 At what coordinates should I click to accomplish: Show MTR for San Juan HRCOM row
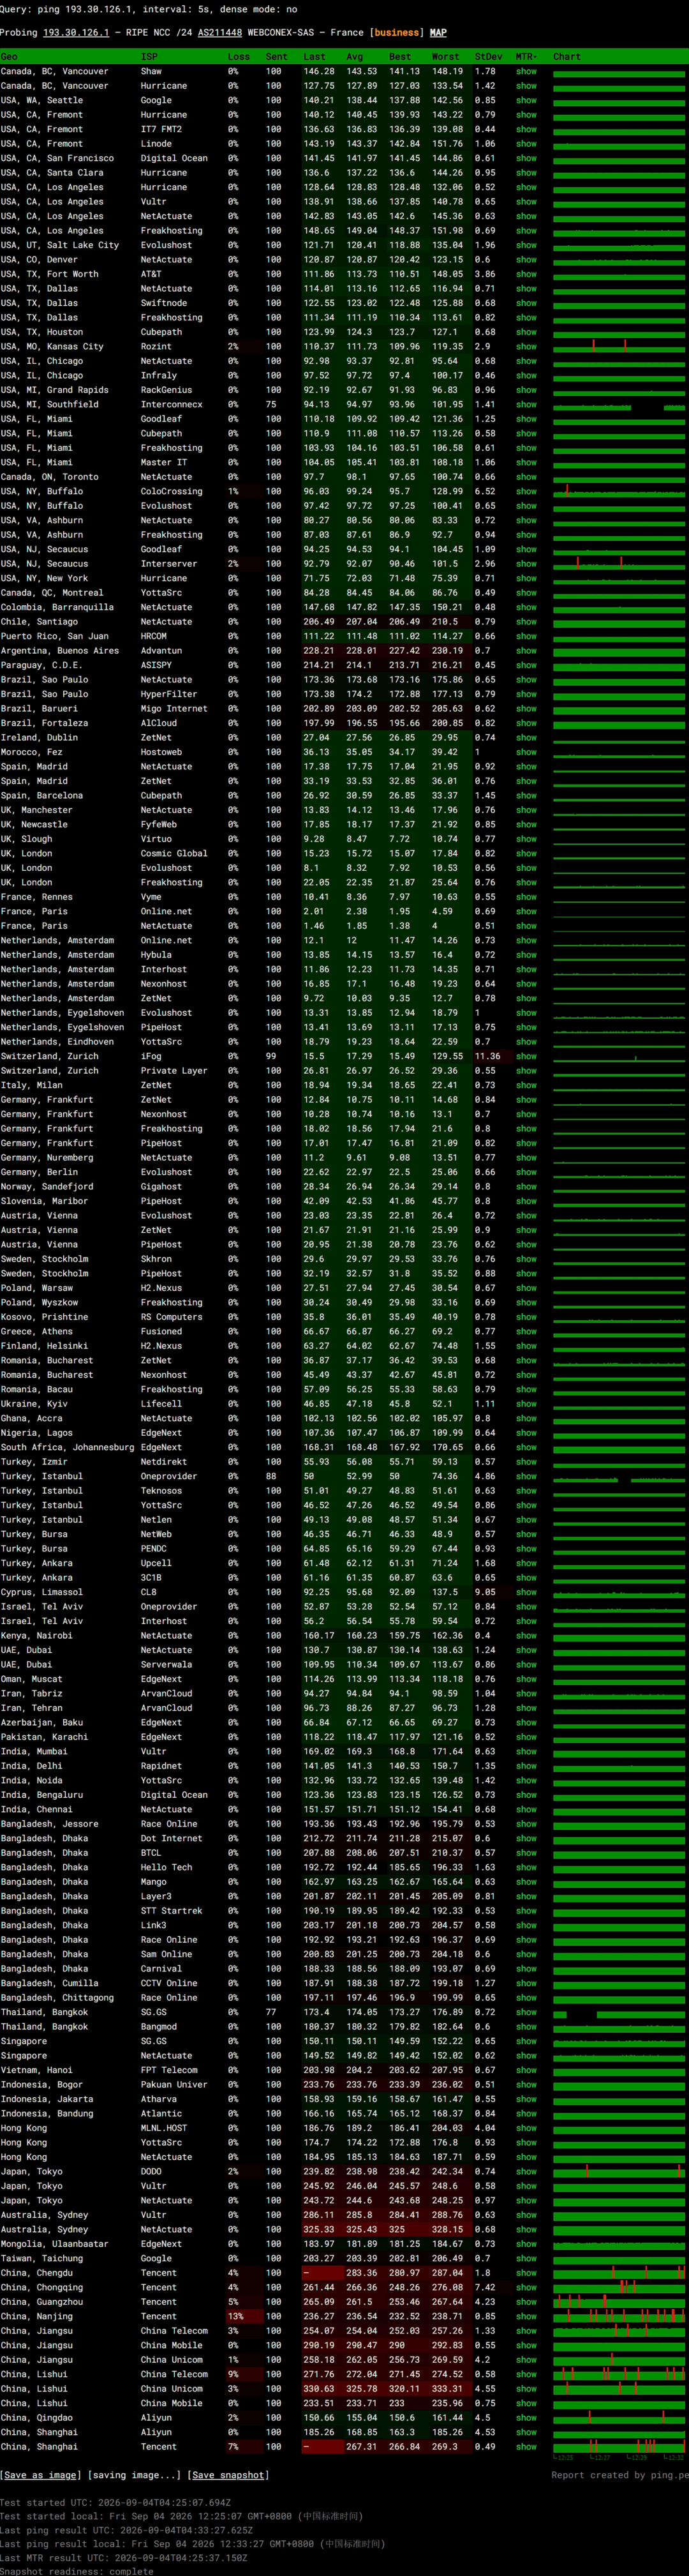pos(526,636)
